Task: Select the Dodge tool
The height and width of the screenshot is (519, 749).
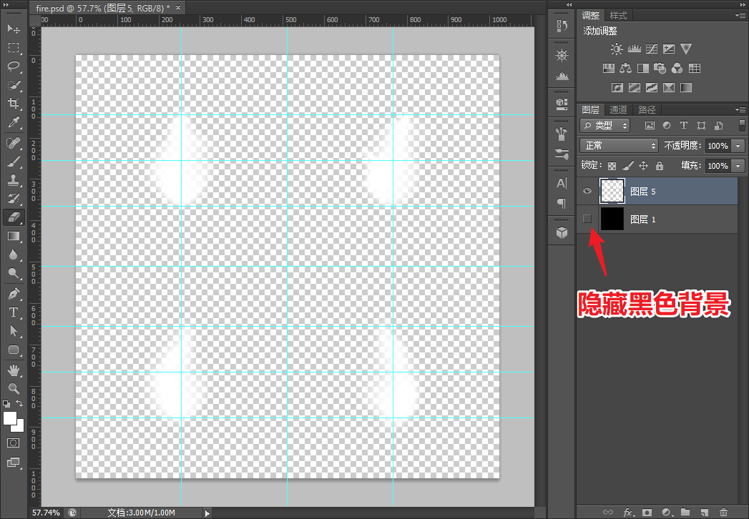Action: 14,274
